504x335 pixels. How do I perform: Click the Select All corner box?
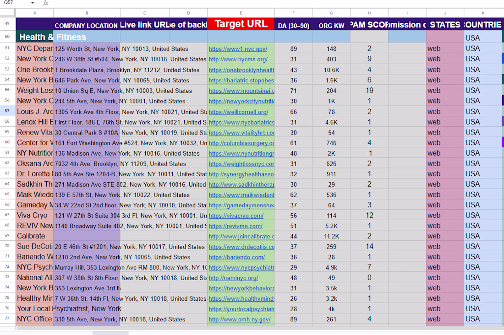coord(8,13)
